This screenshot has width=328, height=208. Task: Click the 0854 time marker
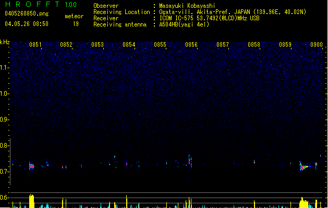(129, 45)
